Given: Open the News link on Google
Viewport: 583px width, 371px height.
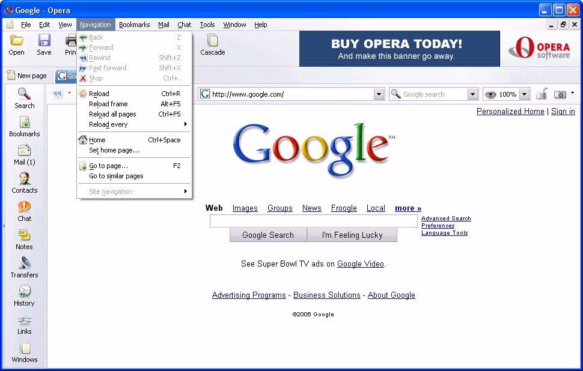Looking at the screenshot, I should pyautogui.click(x=311, y=208).
